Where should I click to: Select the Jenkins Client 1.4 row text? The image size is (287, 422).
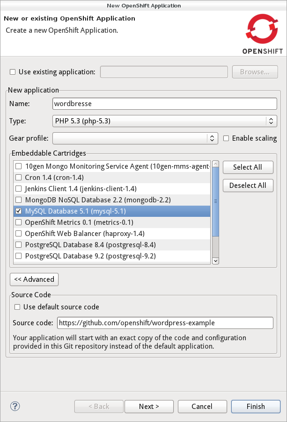(81, 189)
